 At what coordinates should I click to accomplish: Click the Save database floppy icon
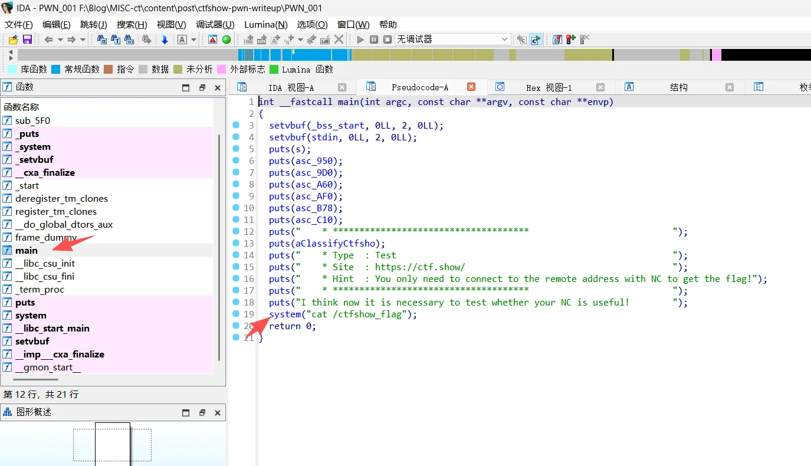tap(27, 40)
